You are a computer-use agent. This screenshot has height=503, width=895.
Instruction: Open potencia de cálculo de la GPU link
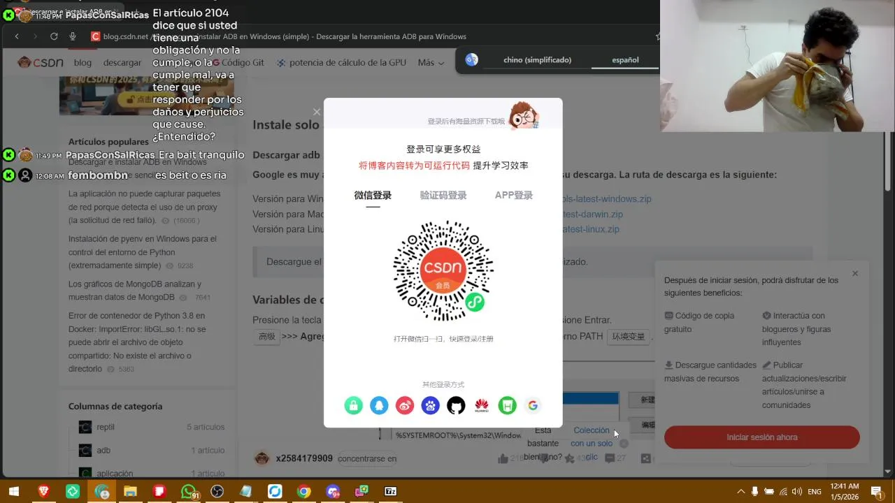click(342, 62)
